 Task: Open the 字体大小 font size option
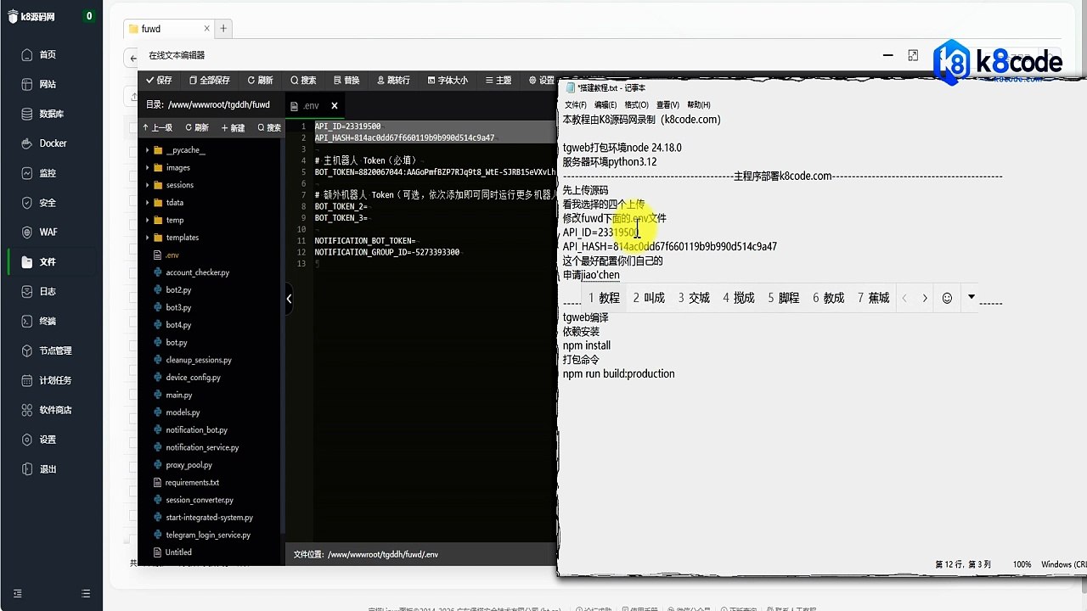[x=448, y=81]
